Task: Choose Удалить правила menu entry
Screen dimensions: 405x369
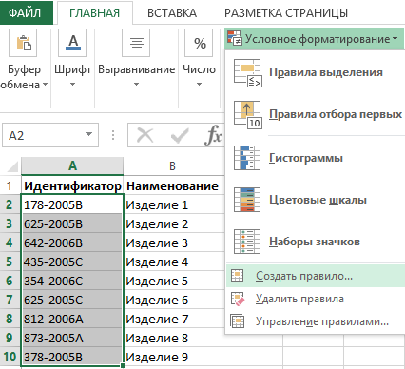Action: [x=316, y=299]
